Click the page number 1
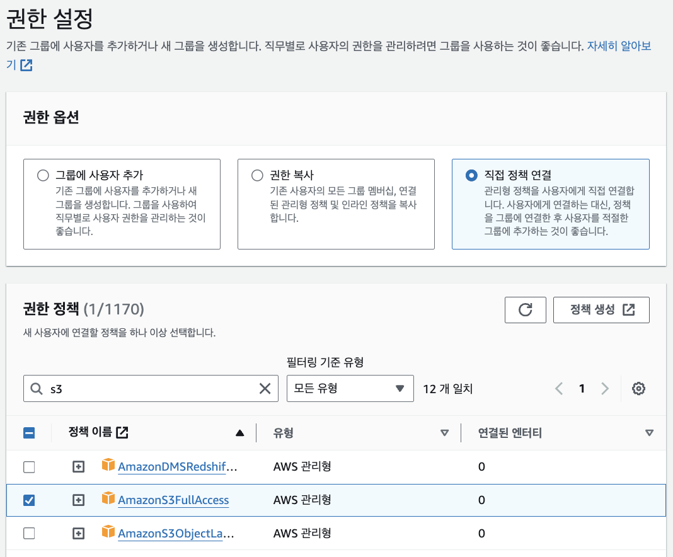The image size is (673, 557). click(x=582, y=389)
